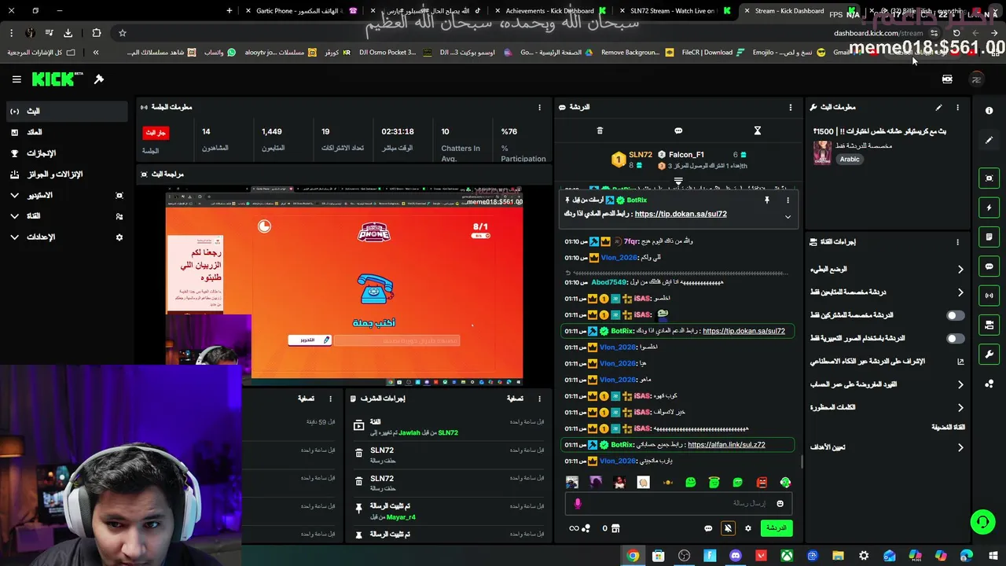Select العائد in the left sidebar
The width and height of the screenshot is (1006, 566).
65,132
